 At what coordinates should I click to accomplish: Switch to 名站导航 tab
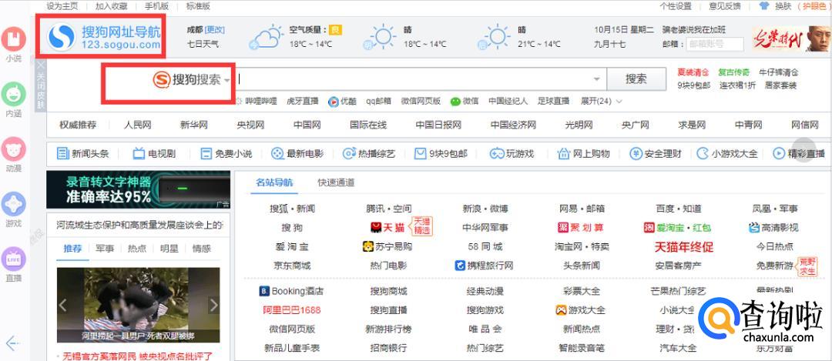click(273, 182)
